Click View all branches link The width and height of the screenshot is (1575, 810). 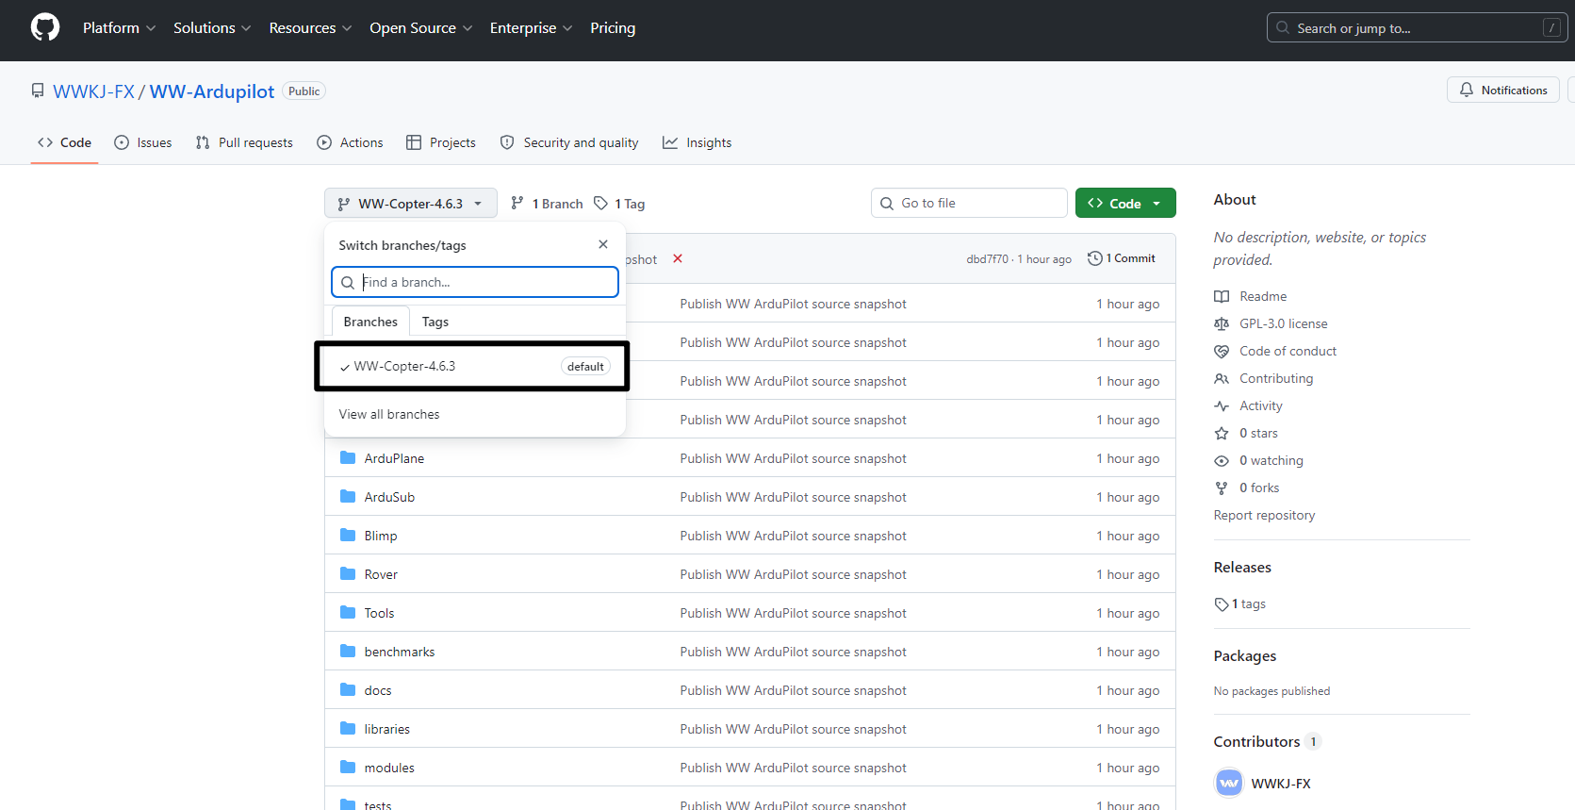(x=389, y=414)
